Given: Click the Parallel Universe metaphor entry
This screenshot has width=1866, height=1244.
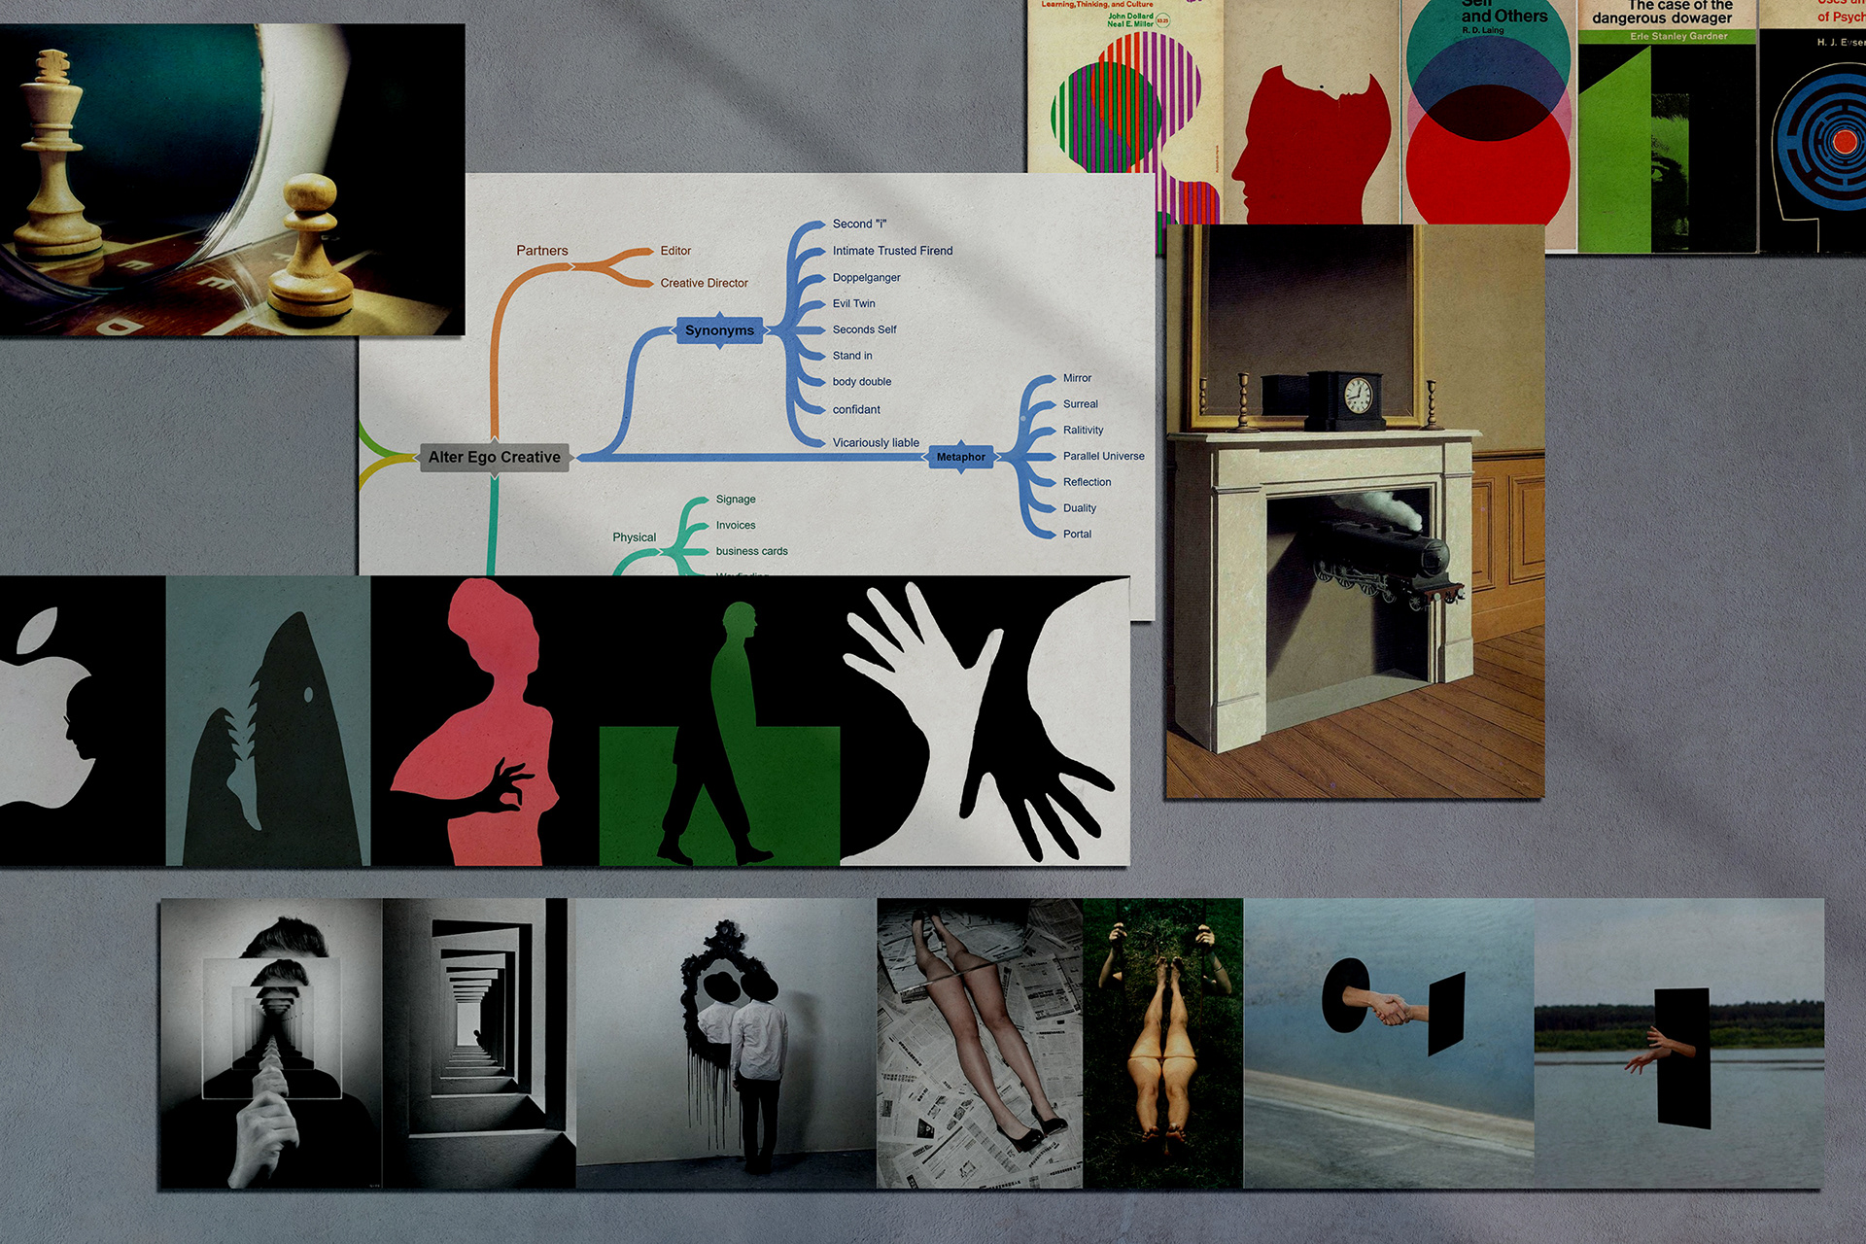Looking at the screenshot, I should (x=1103, y=456).
